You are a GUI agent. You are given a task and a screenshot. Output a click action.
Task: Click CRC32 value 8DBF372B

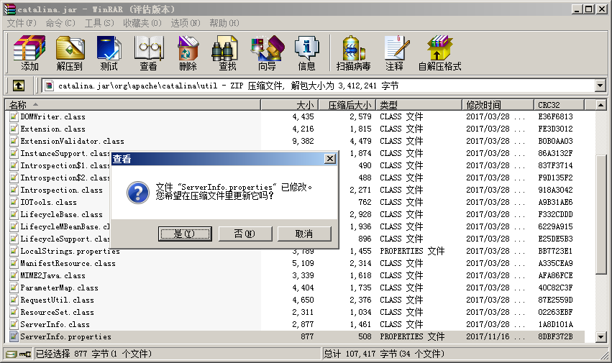(x=555, y=336)
